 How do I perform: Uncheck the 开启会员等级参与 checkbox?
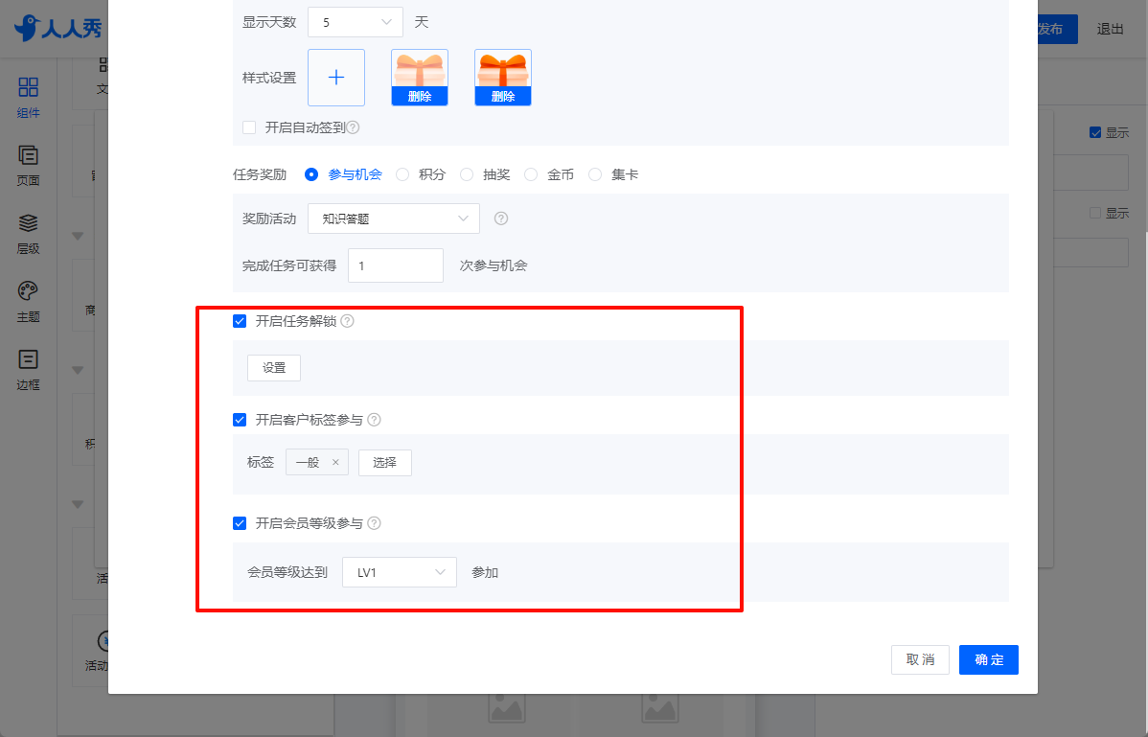(240, 523)
